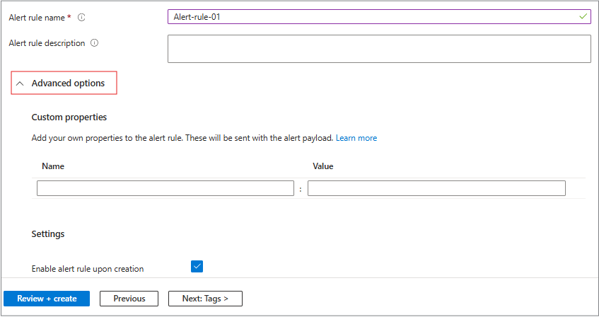The image size is (599, 317).
Task: Click the Settings section heading
Action: (48, 234)
